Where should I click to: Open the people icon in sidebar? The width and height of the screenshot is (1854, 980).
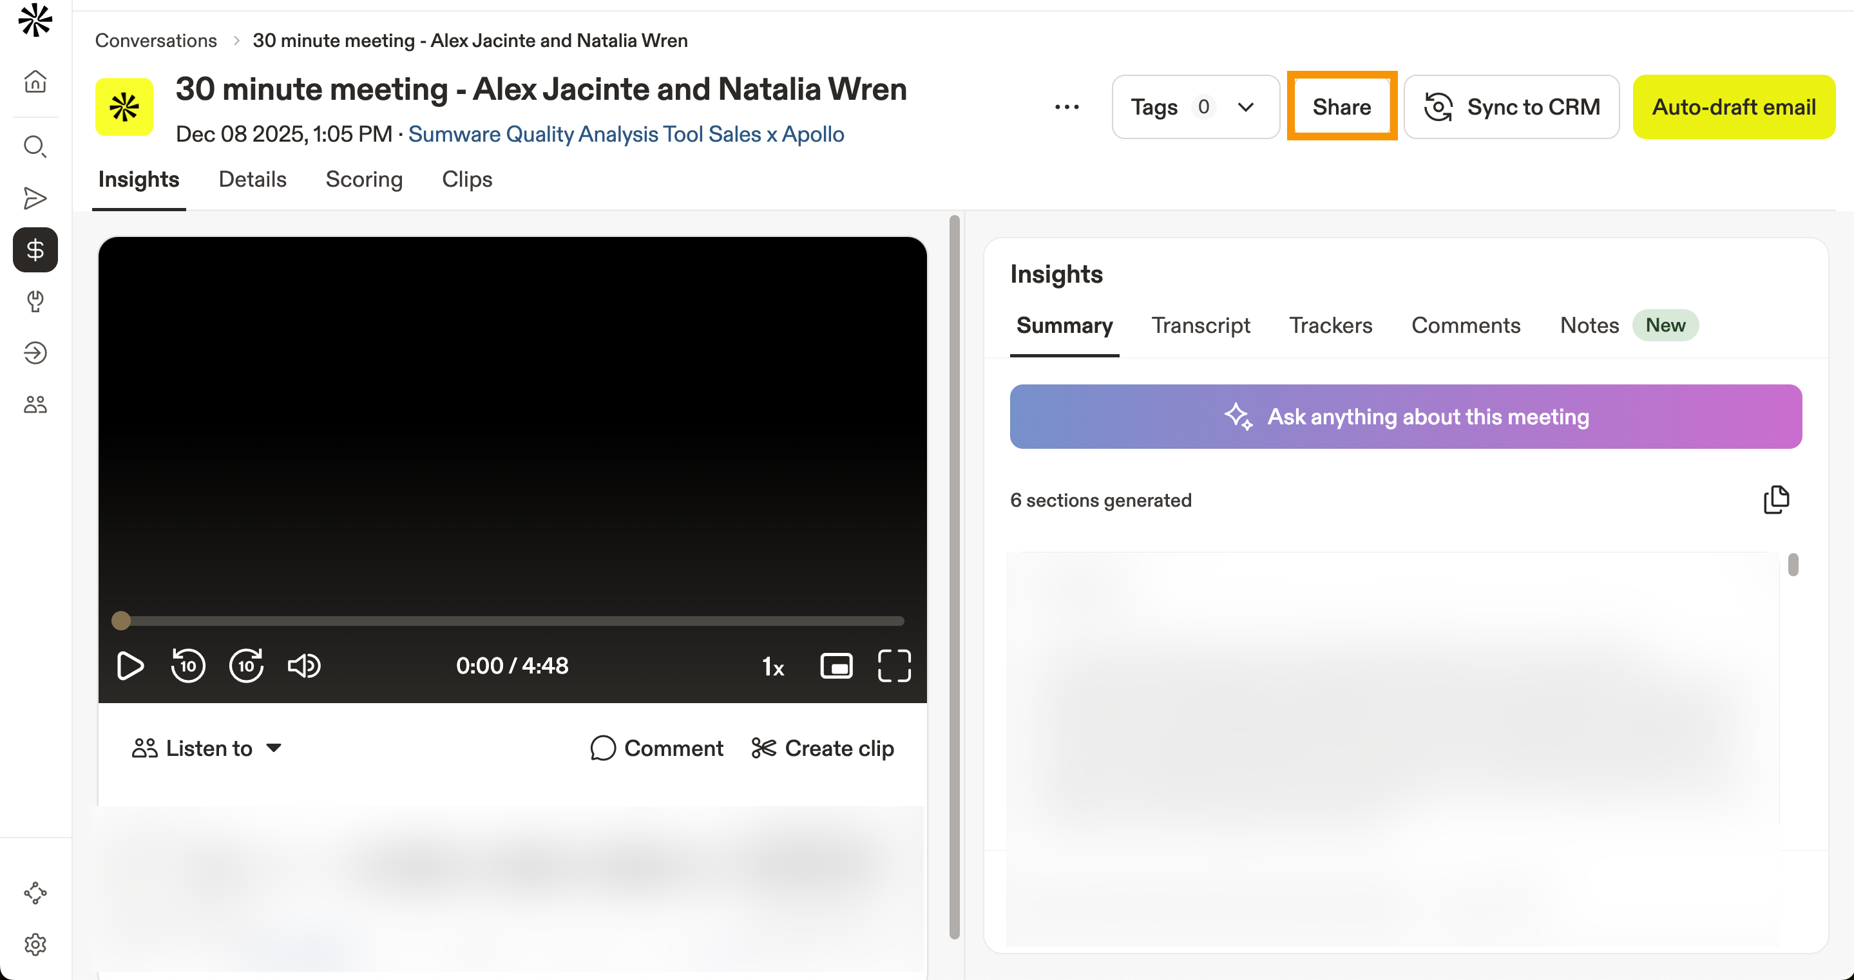[x=35, y=404]
